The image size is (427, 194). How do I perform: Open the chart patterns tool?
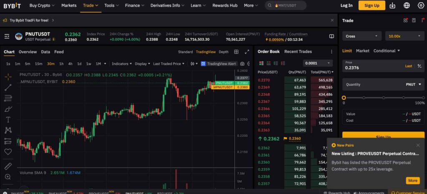pos(8,130)
